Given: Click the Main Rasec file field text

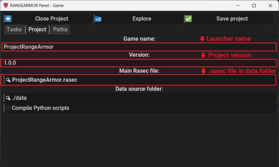Looking at the screenshot, I should pos(45,80).
